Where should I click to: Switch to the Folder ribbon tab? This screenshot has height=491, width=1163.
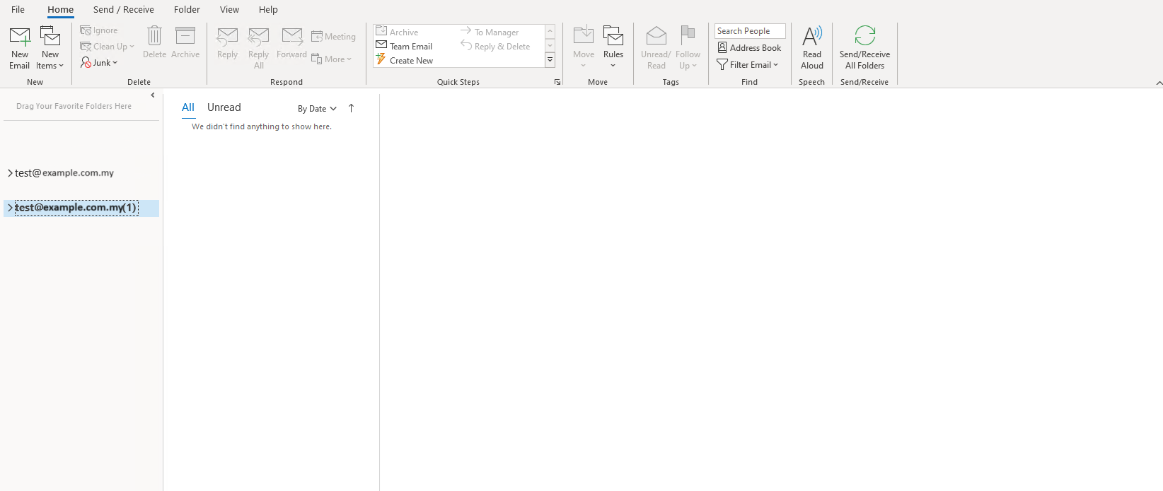pyautogui.click(x=187, y=9)
